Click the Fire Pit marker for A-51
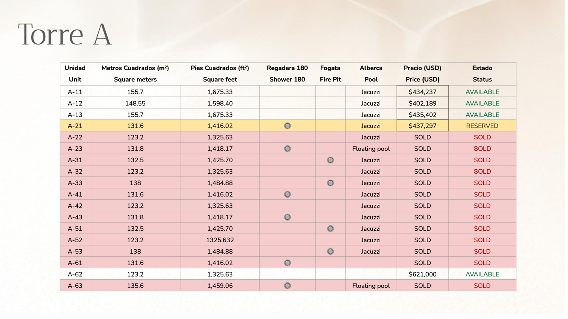 331,229
